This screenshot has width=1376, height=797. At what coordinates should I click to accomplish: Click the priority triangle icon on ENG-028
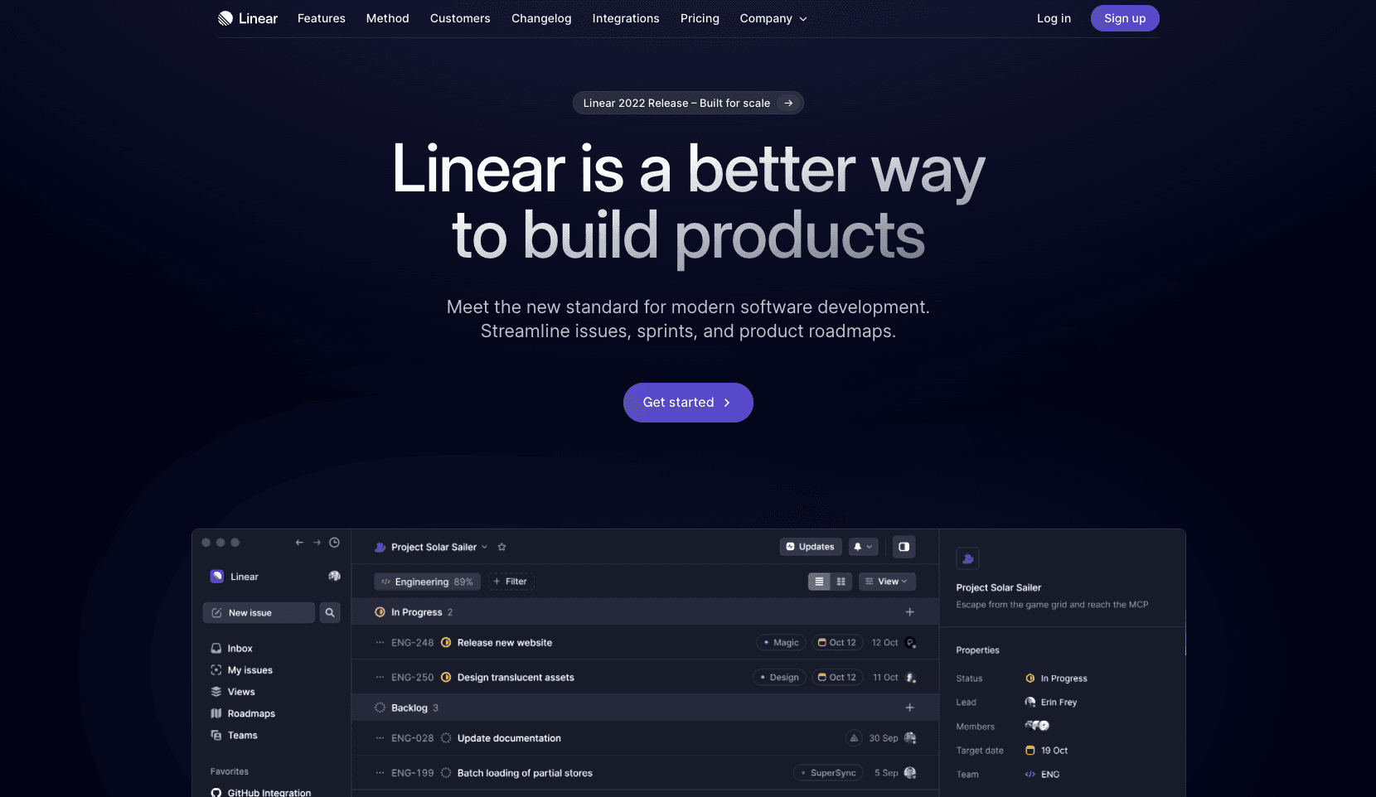(x=854, y=738)
